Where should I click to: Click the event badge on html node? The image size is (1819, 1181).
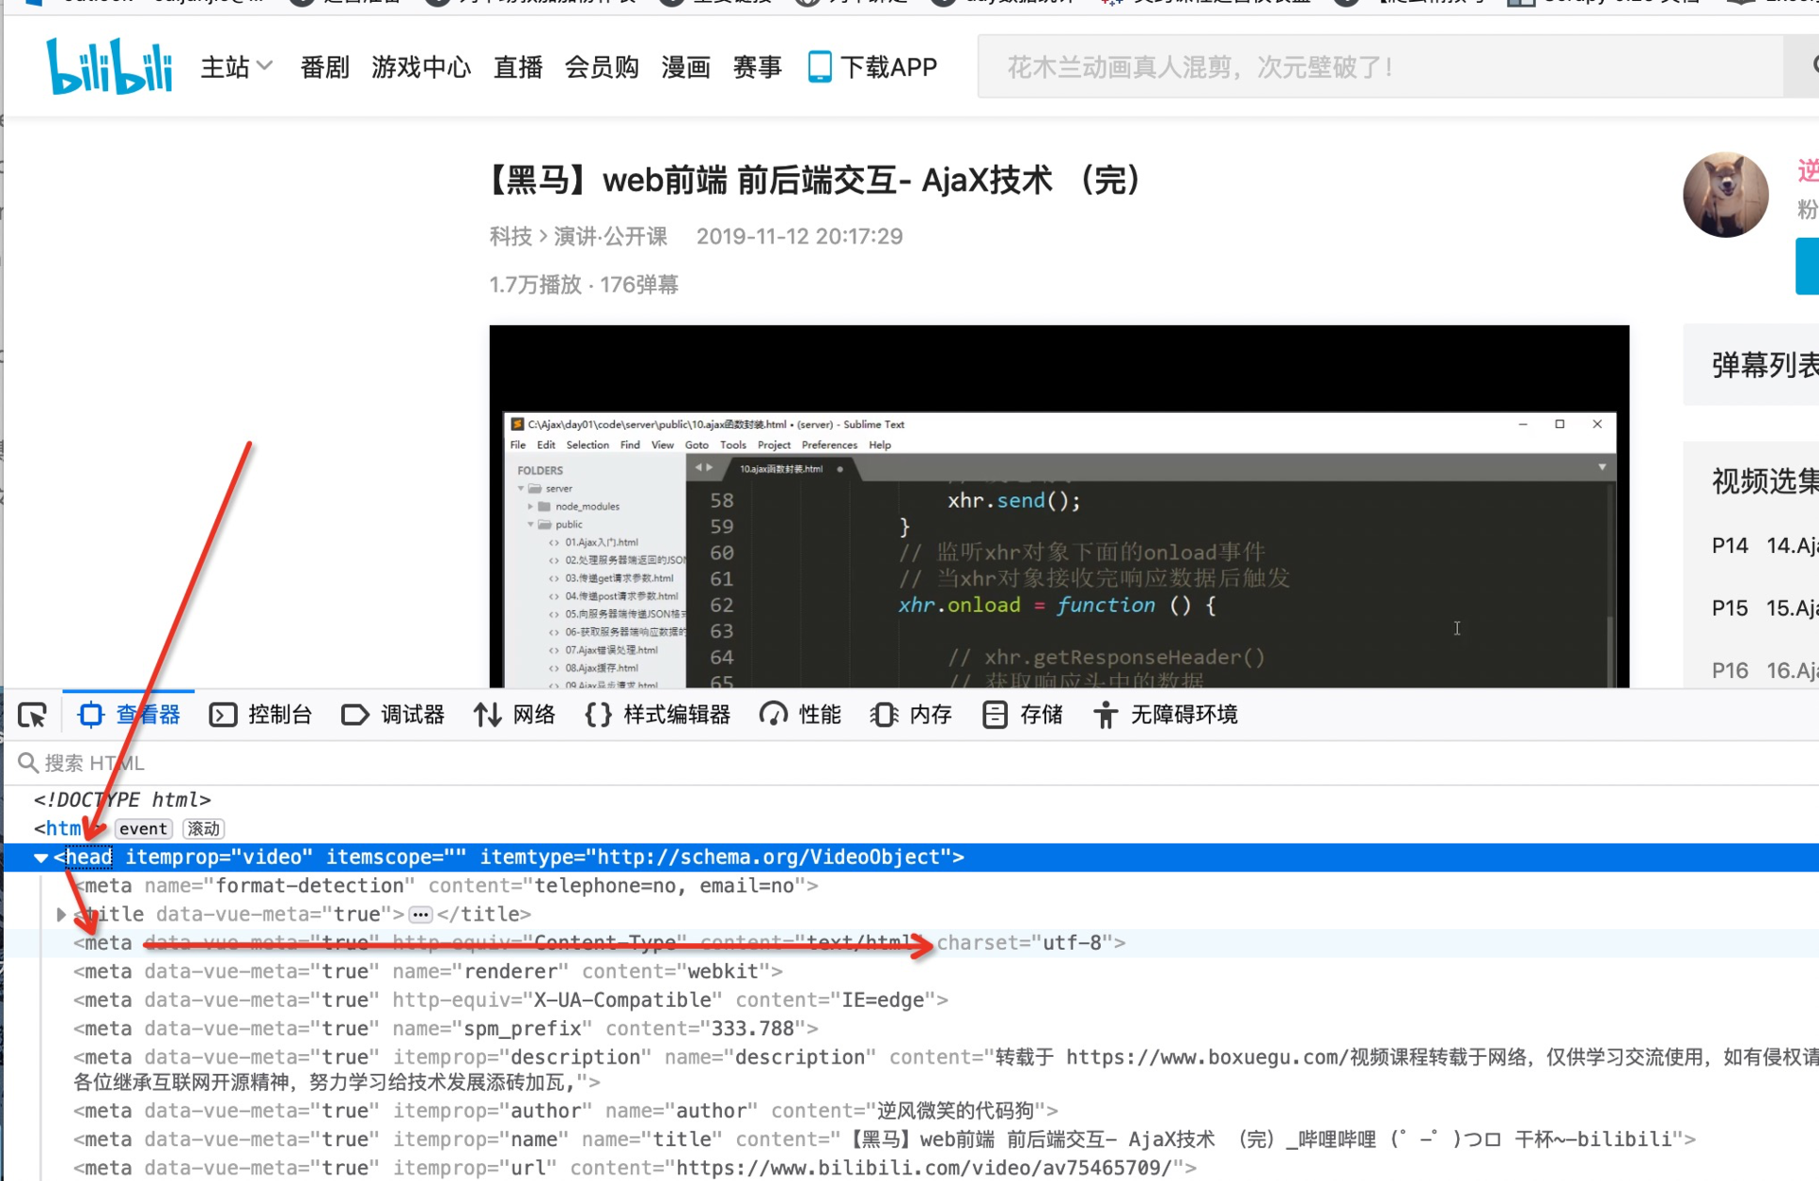tap(143, 829)
